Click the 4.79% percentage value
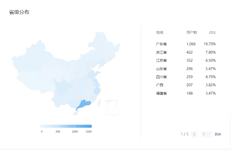231x150 pixels. coord(211,77)
